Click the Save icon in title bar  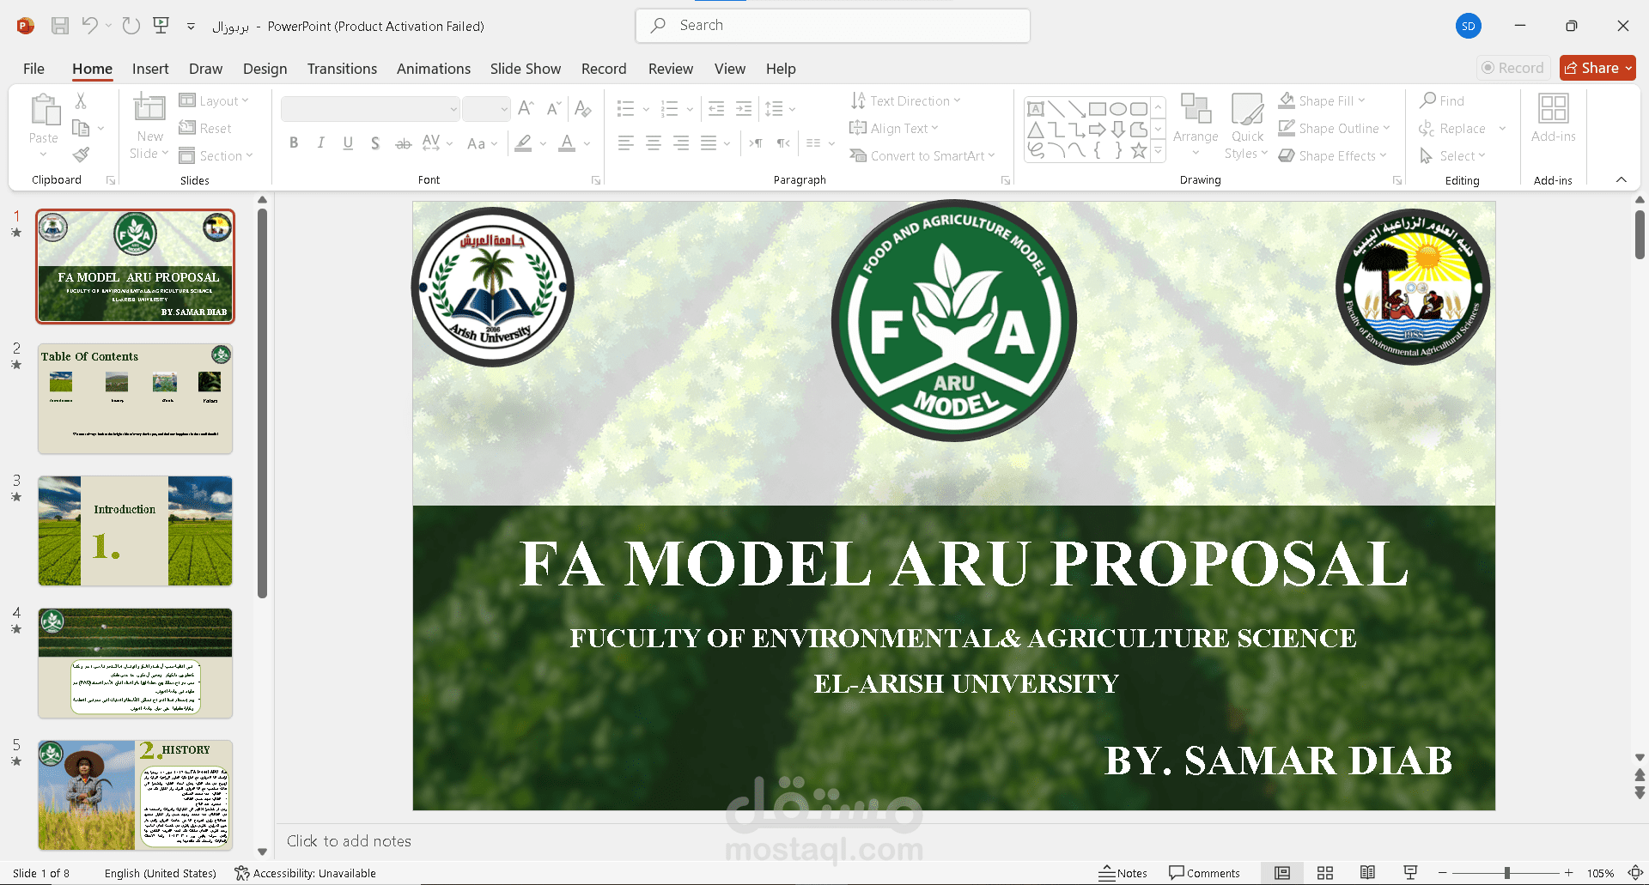click(60, 26)
